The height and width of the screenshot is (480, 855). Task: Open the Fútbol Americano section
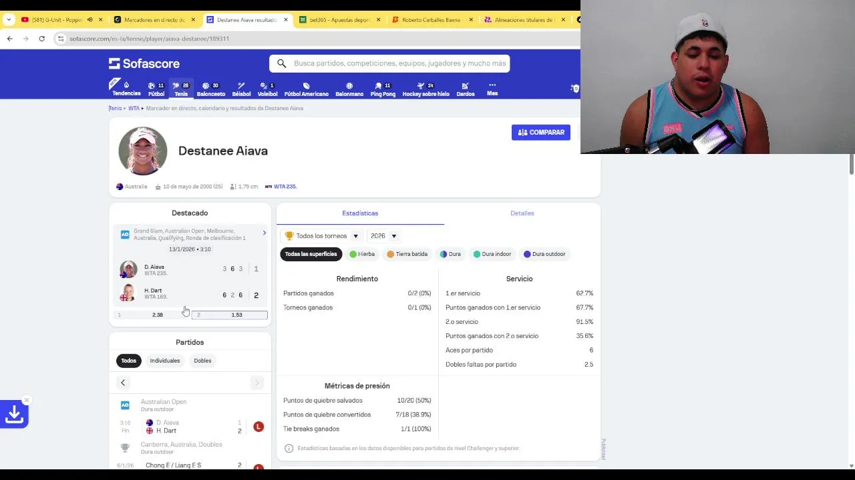click(306, 89)
